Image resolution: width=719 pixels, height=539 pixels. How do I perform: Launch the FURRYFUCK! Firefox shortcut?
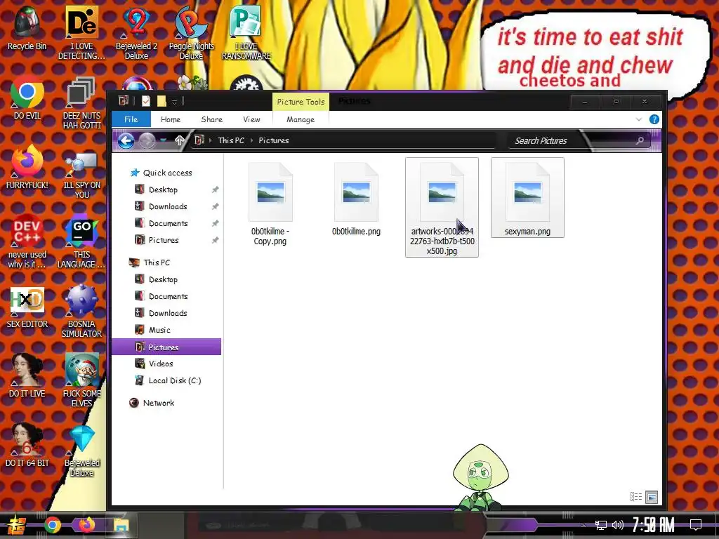27,168
